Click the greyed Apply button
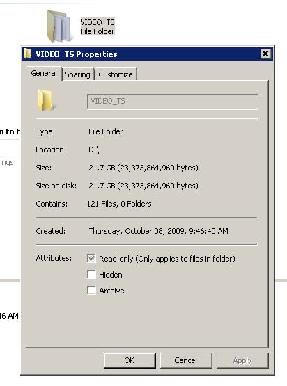 (242, 360)
